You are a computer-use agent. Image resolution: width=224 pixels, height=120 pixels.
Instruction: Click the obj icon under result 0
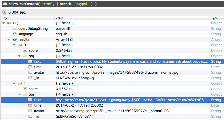pos(25,56)
